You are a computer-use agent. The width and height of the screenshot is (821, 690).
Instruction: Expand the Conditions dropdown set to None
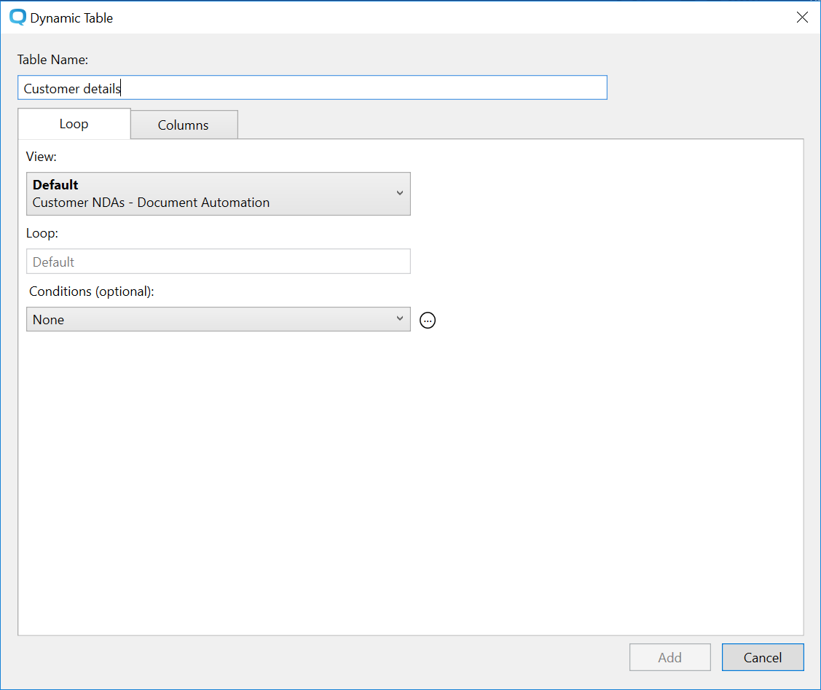pos(218,319)
